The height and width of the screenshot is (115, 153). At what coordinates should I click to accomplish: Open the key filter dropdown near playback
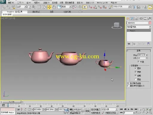110,109
